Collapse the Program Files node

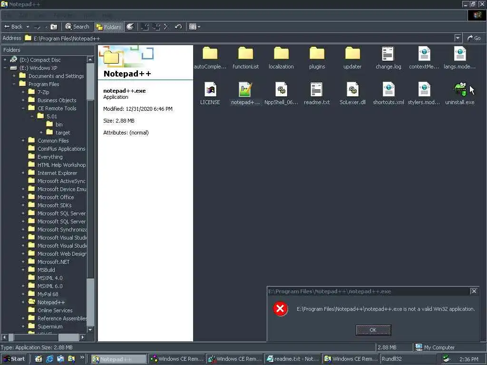(x=14, y=84)
